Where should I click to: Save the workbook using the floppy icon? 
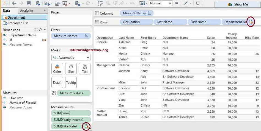pos(29,3)
